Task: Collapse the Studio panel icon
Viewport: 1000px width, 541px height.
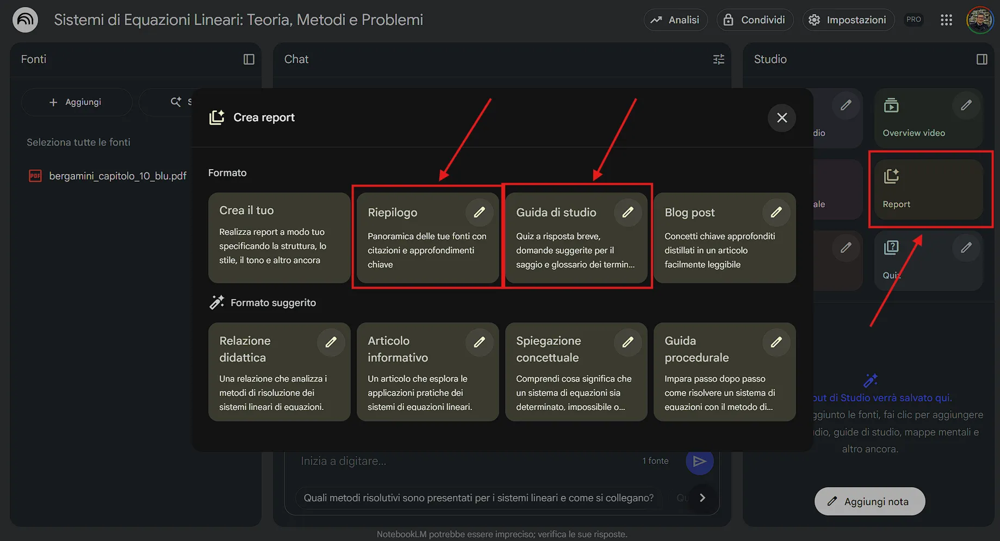Action: click(982, 59)
